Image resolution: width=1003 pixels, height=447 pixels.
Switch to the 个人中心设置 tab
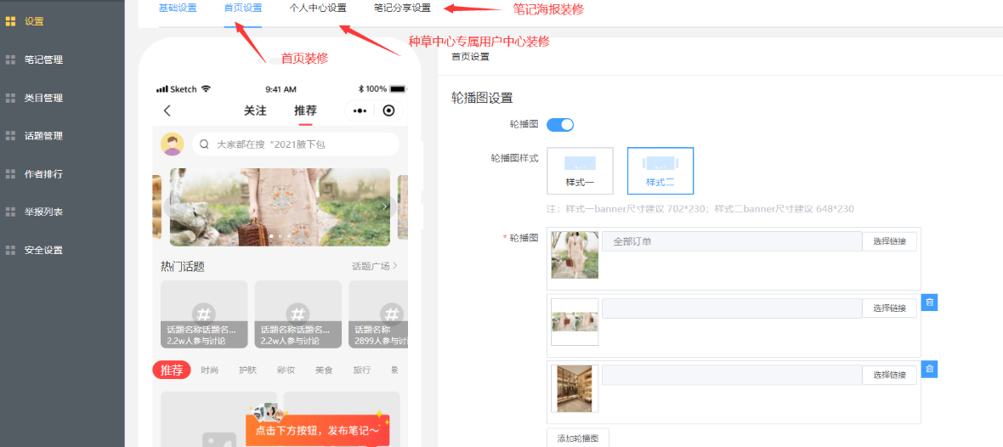point(318,8)
